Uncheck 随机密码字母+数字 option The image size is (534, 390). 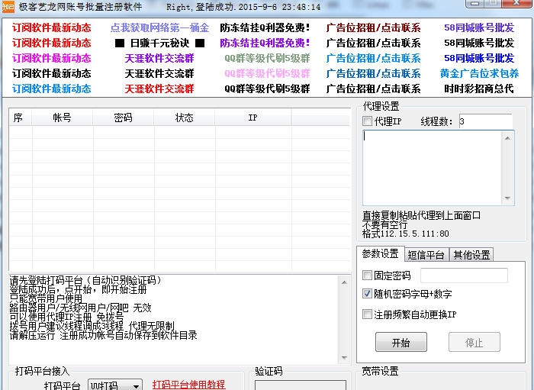coord(368,295)
